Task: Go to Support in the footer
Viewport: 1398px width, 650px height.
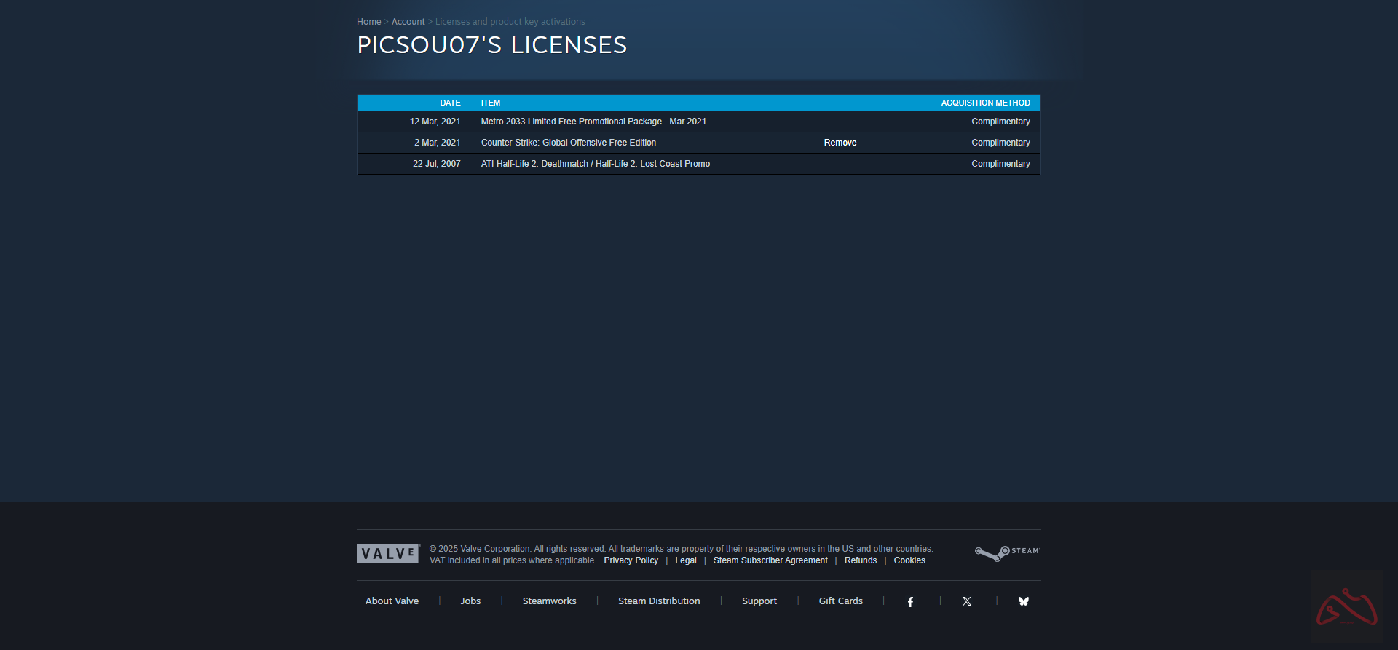Action: 759,601
